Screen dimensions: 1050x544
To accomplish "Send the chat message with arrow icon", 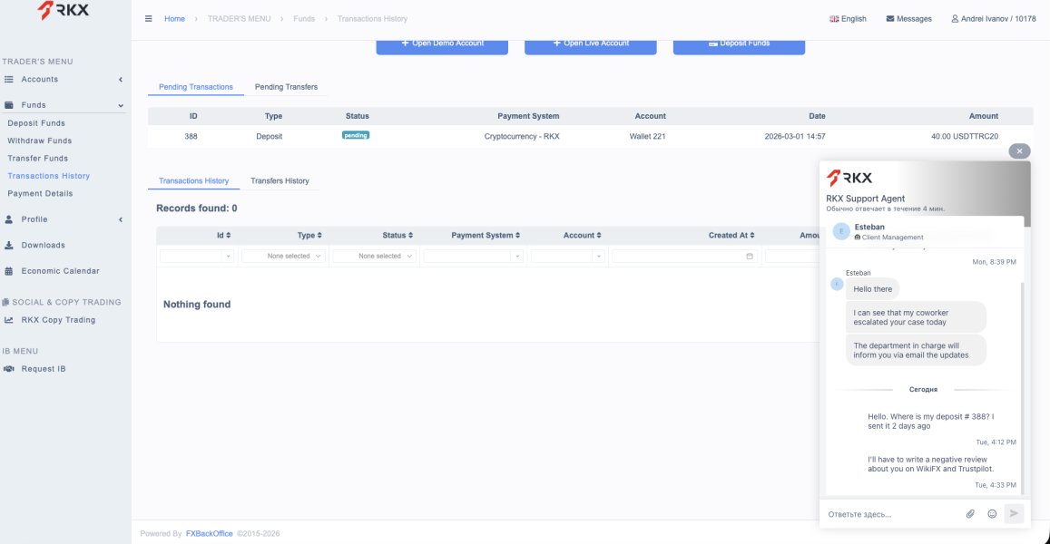I will tap(1014, 514).
